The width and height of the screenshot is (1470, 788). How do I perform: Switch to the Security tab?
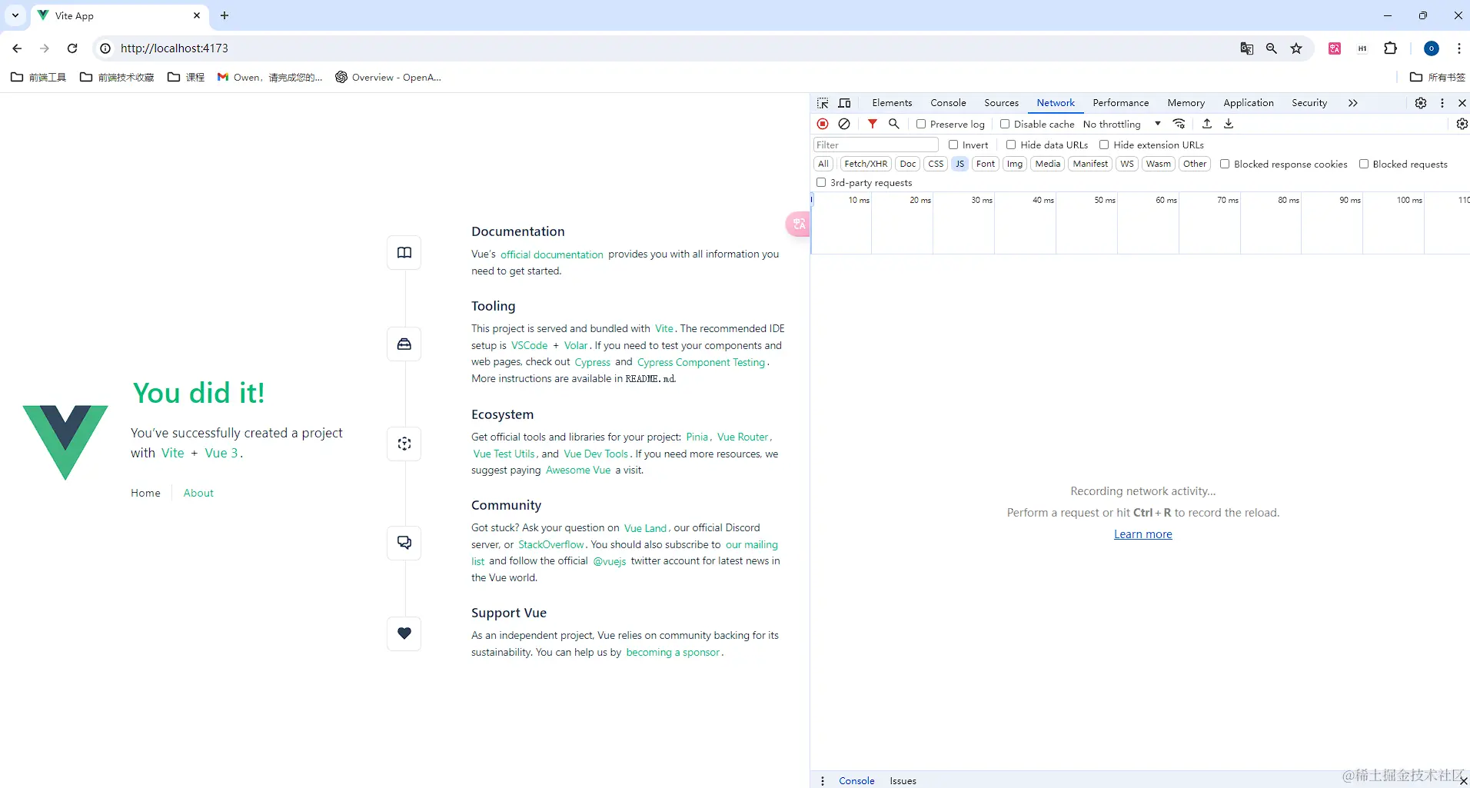(x=1309, y=103)
